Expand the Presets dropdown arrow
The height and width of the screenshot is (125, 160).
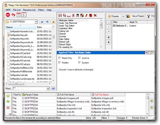(123, 16)
